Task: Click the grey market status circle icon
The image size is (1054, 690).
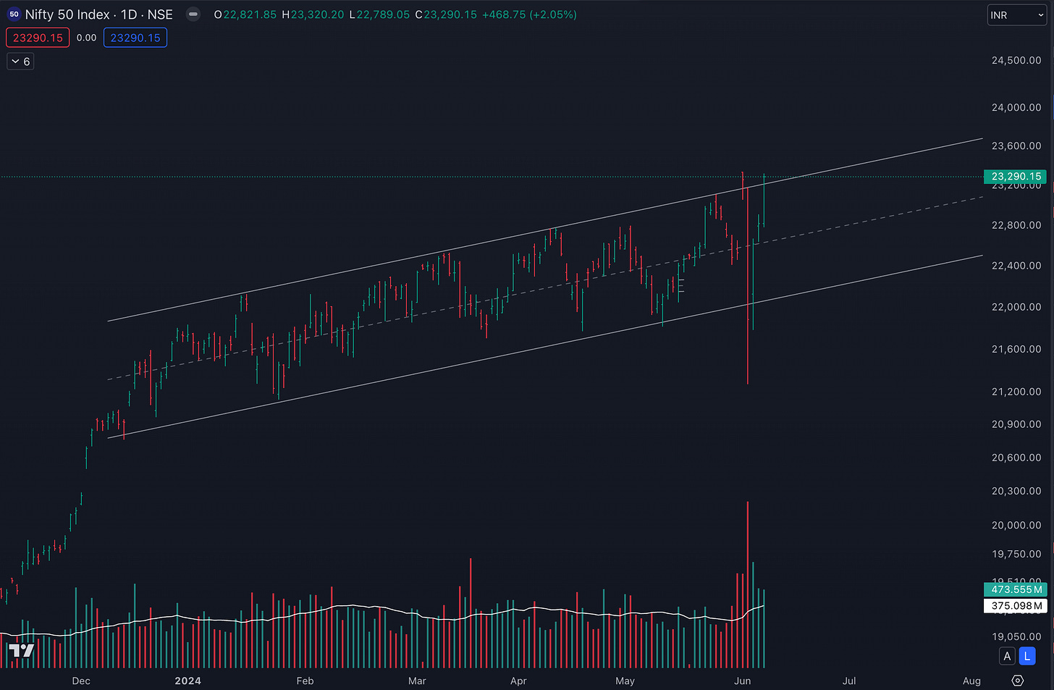Action: point(193,14)
